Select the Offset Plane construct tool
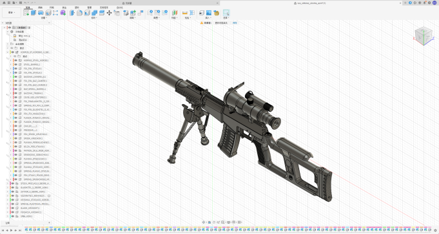 tap(175, 13)
